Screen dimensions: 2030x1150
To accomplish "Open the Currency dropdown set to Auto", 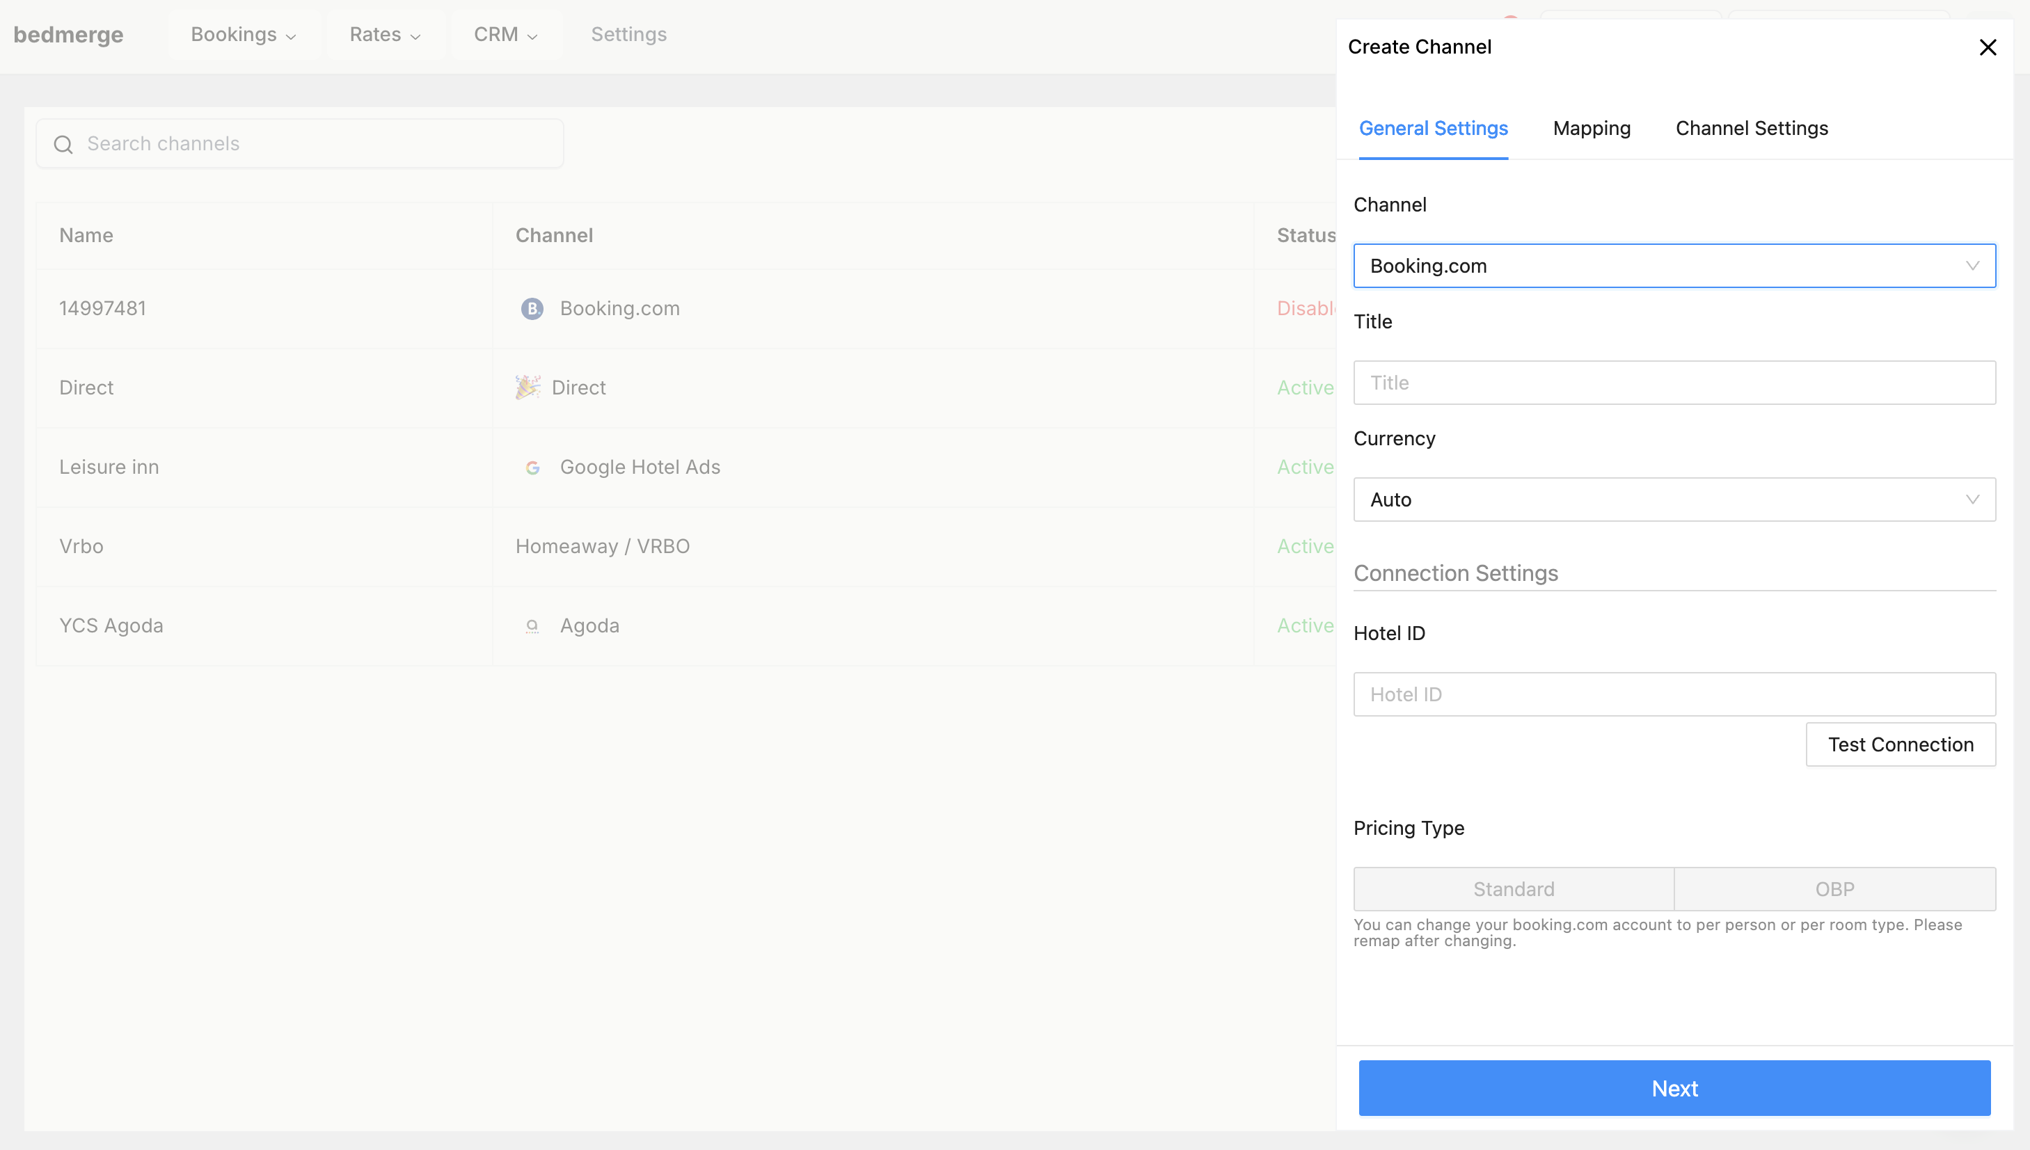I will 1674,500.
